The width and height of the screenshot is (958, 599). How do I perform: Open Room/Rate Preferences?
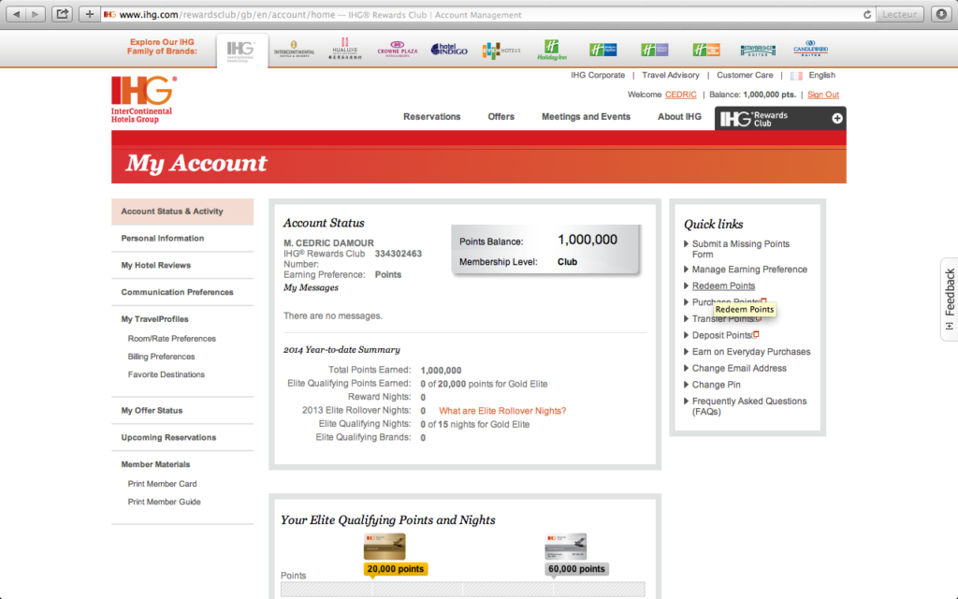(172, 339)
